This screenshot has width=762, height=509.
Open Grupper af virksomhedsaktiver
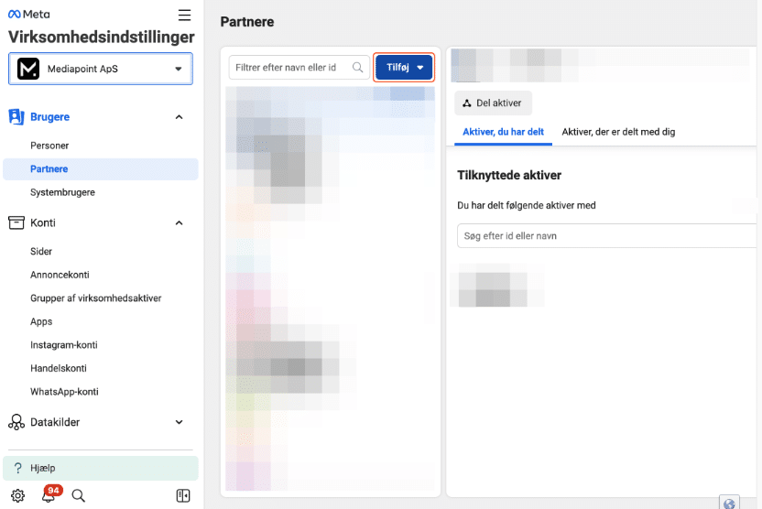click(x=96, y=298)
